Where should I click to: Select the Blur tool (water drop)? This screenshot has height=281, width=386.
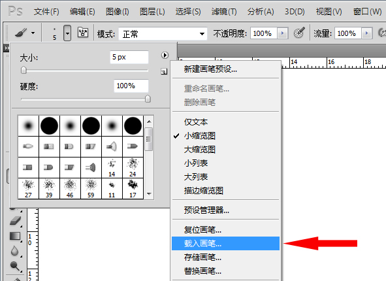click(x=15, y=251)
